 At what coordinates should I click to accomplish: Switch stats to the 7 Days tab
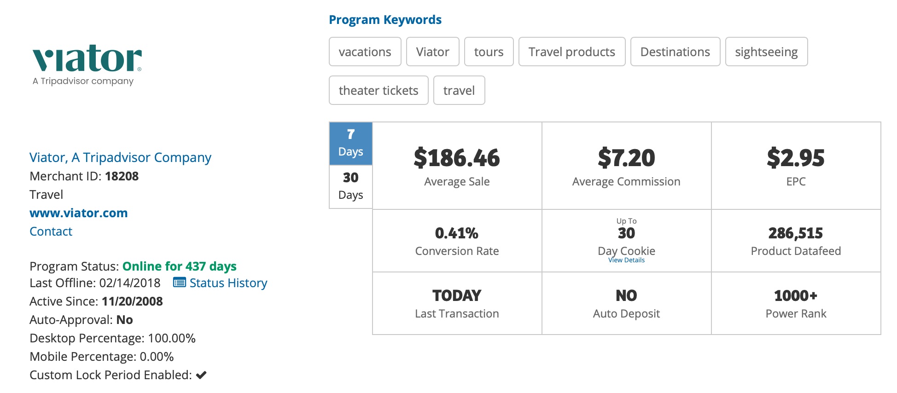[350, 144]
